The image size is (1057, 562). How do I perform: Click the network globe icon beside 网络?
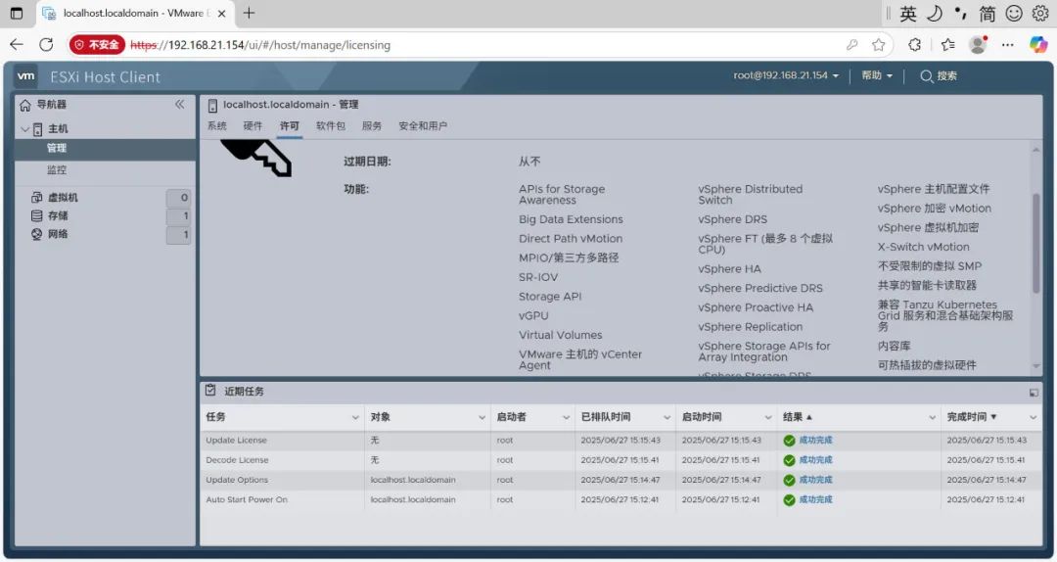coord(37,234)
